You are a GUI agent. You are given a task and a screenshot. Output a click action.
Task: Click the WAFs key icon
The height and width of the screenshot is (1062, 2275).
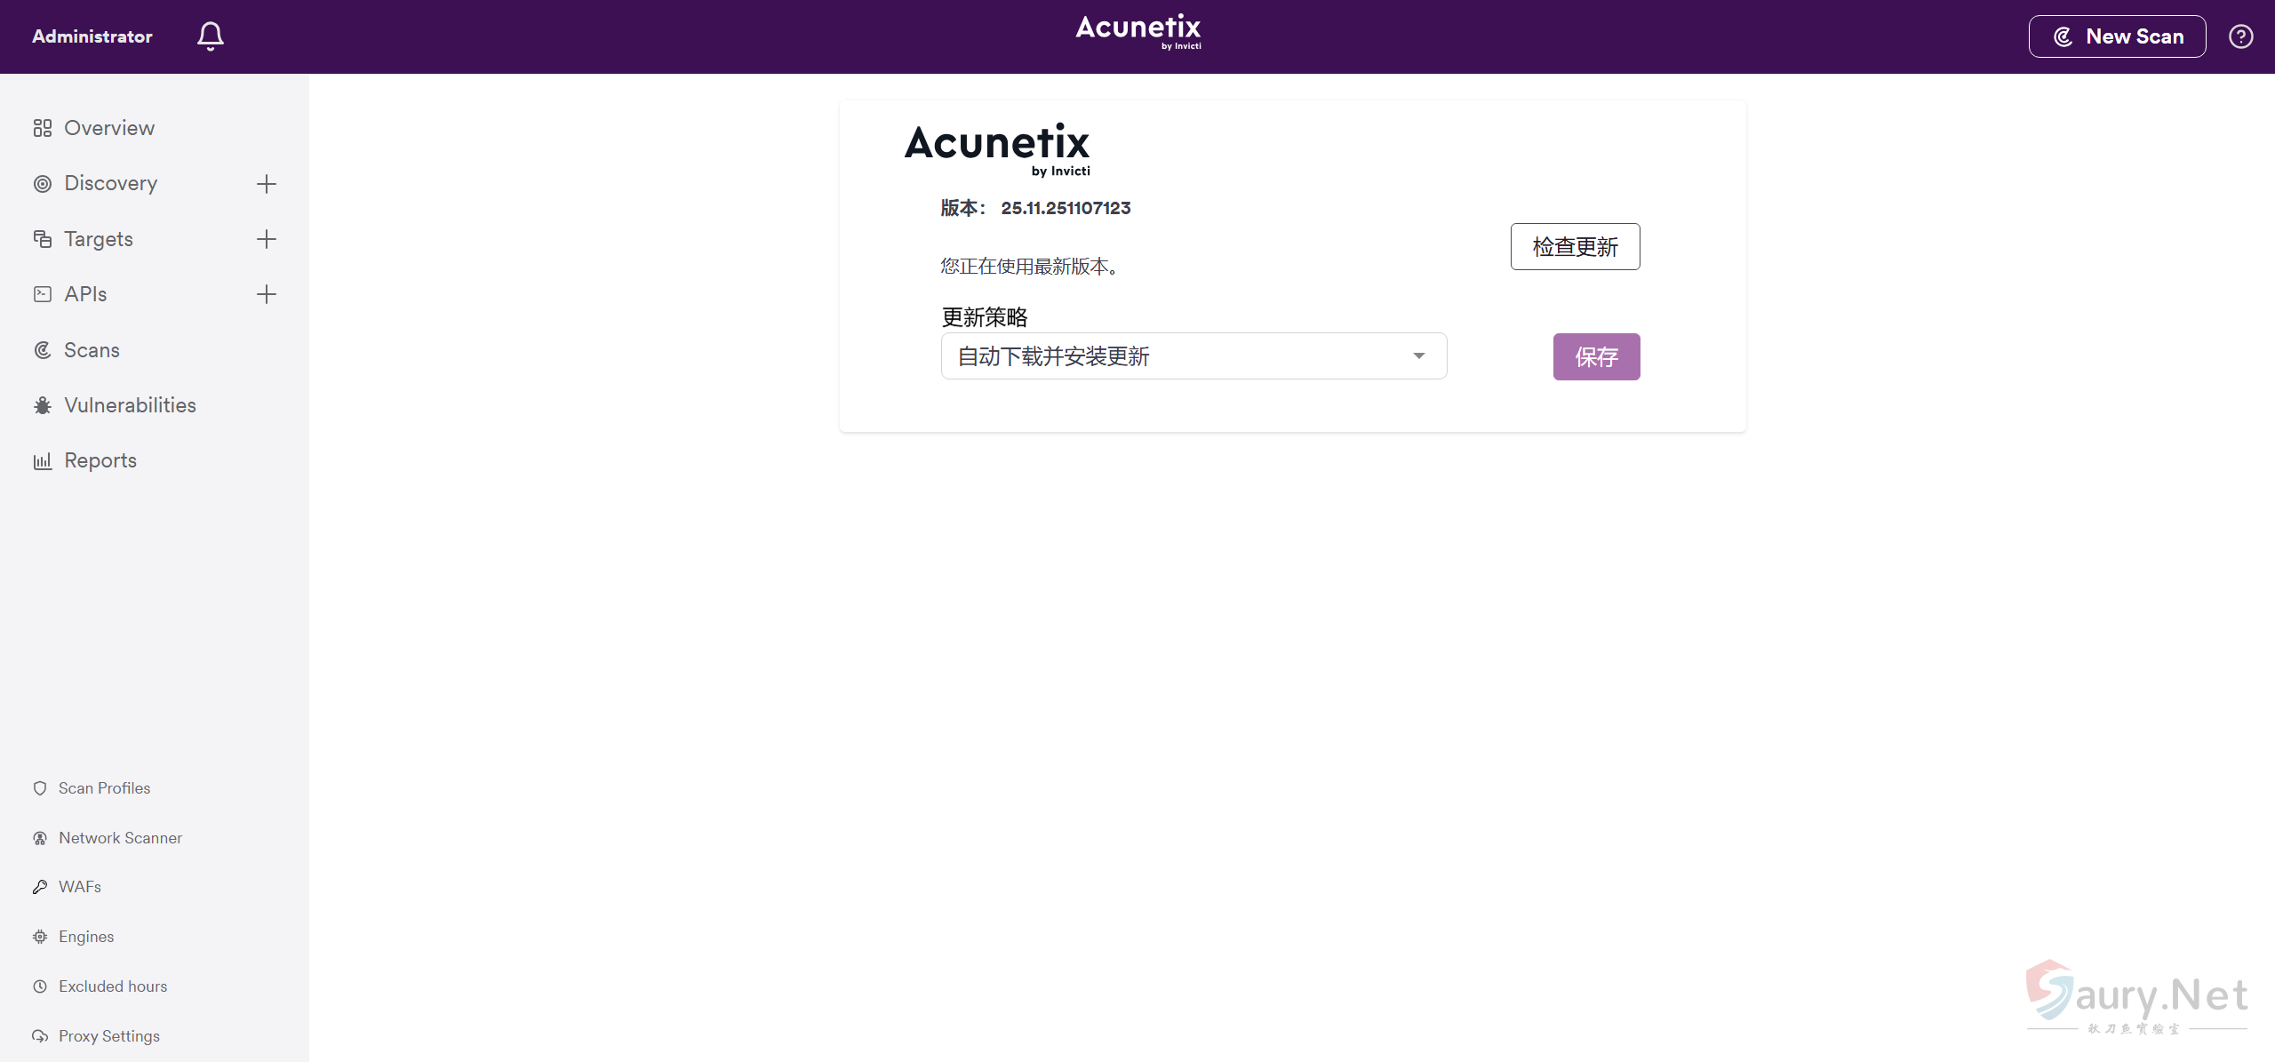pyautogui.click(x=40, y=886)
